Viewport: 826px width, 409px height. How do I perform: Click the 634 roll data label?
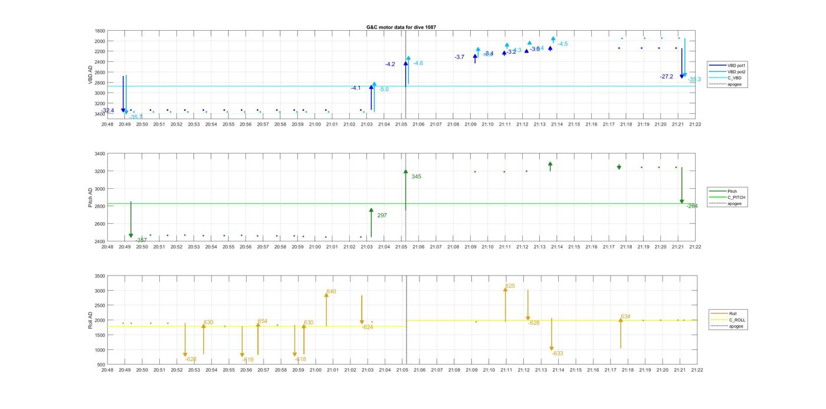coord(625,317)
